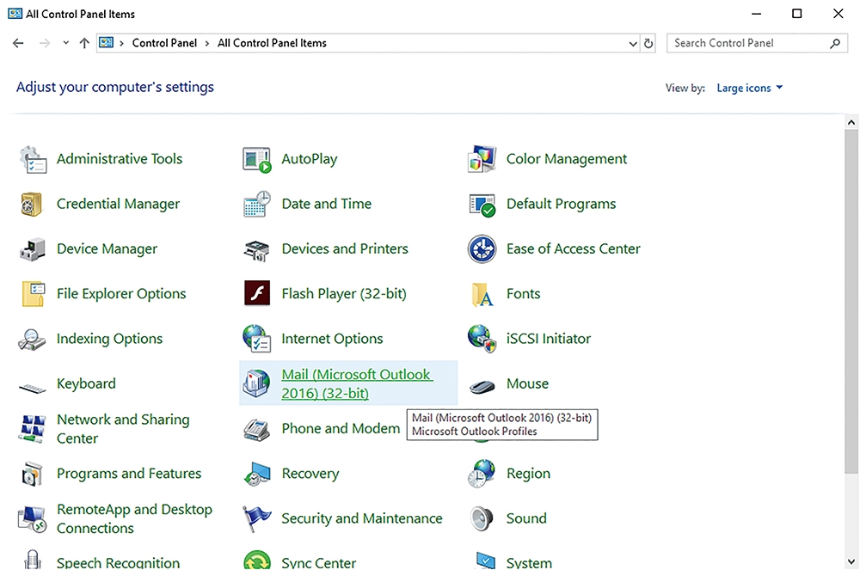Viewport: 860px width, 570px height.
Task: Open the Internet Options link
Action: point(332,339)
